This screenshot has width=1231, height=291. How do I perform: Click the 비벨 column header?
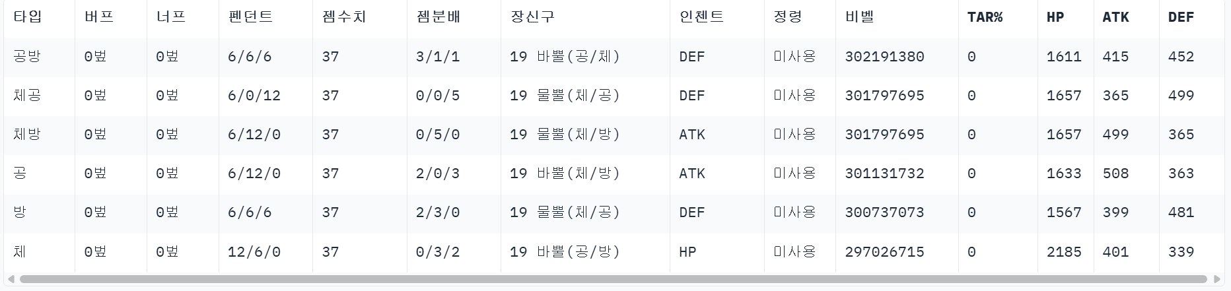(x=859, y=17)
